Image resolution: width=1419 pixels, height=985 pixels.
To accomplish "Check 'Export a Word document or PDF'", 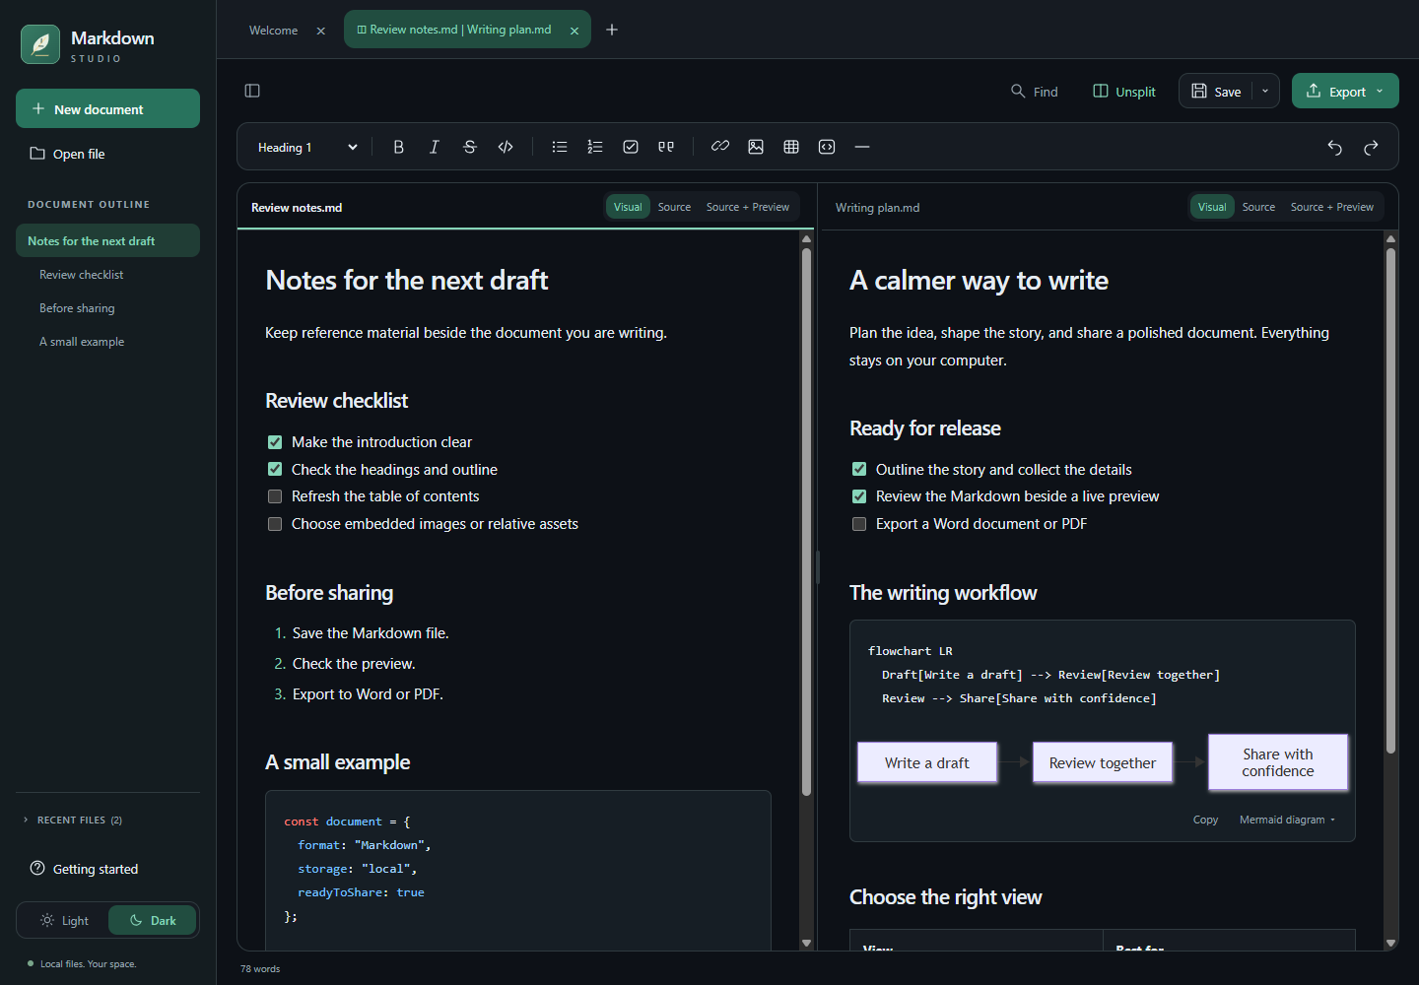I will [859, 524].
